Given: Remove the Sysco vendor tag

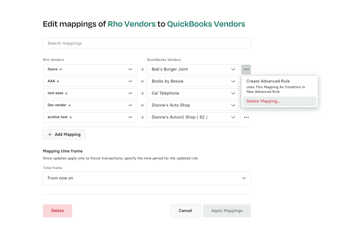Looking at the screenshot, I should click(61, 70).
